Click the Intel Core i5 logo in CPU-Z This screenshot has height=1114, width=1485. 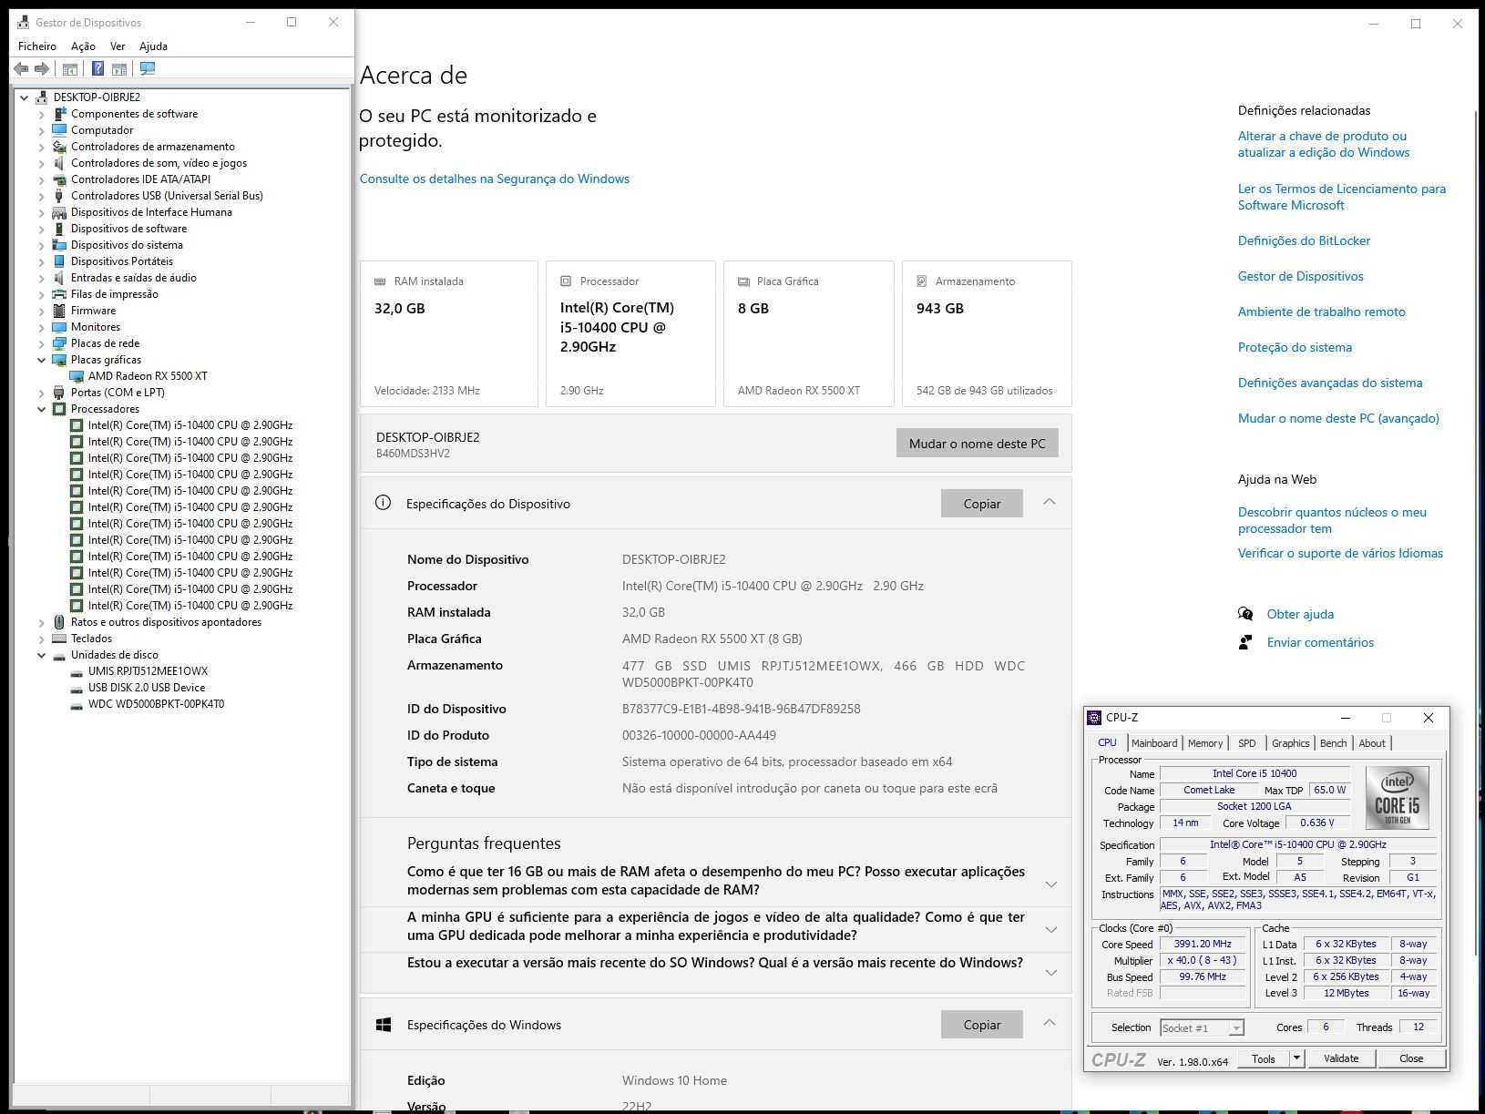1397,798
